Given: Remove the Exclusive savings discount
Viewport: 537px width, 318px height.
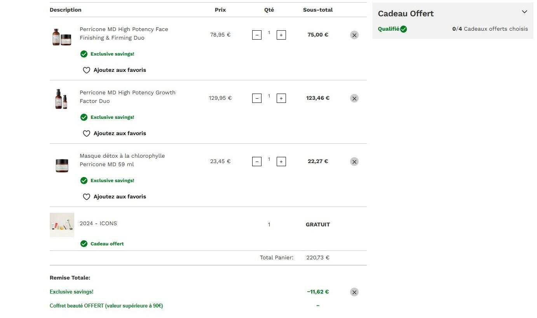Looking at the screenshot, I should [354, 292].
